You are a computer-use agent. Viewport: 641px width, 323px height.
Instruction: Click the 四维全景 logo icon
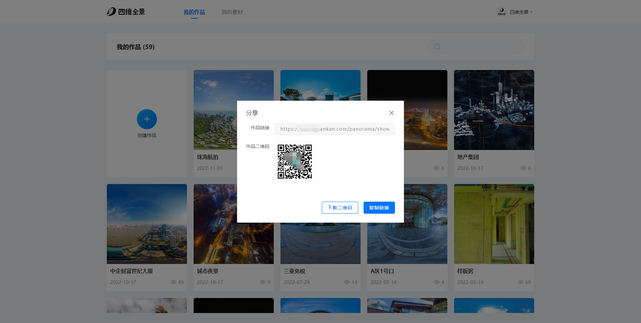pyautogui.click(x=112, y=12)
